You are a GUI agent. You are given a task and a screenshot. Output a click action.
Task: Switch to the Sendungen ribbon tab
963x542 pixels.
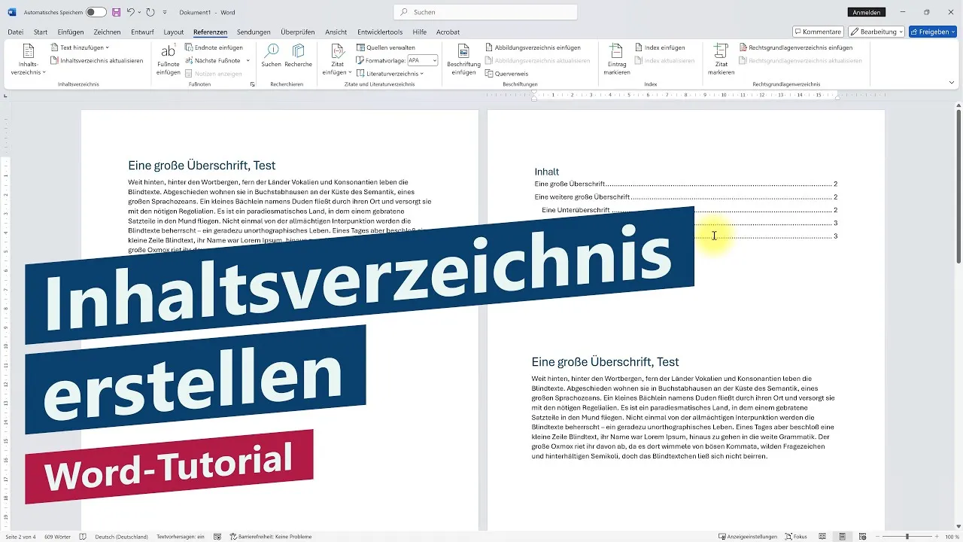coord(253,32)
